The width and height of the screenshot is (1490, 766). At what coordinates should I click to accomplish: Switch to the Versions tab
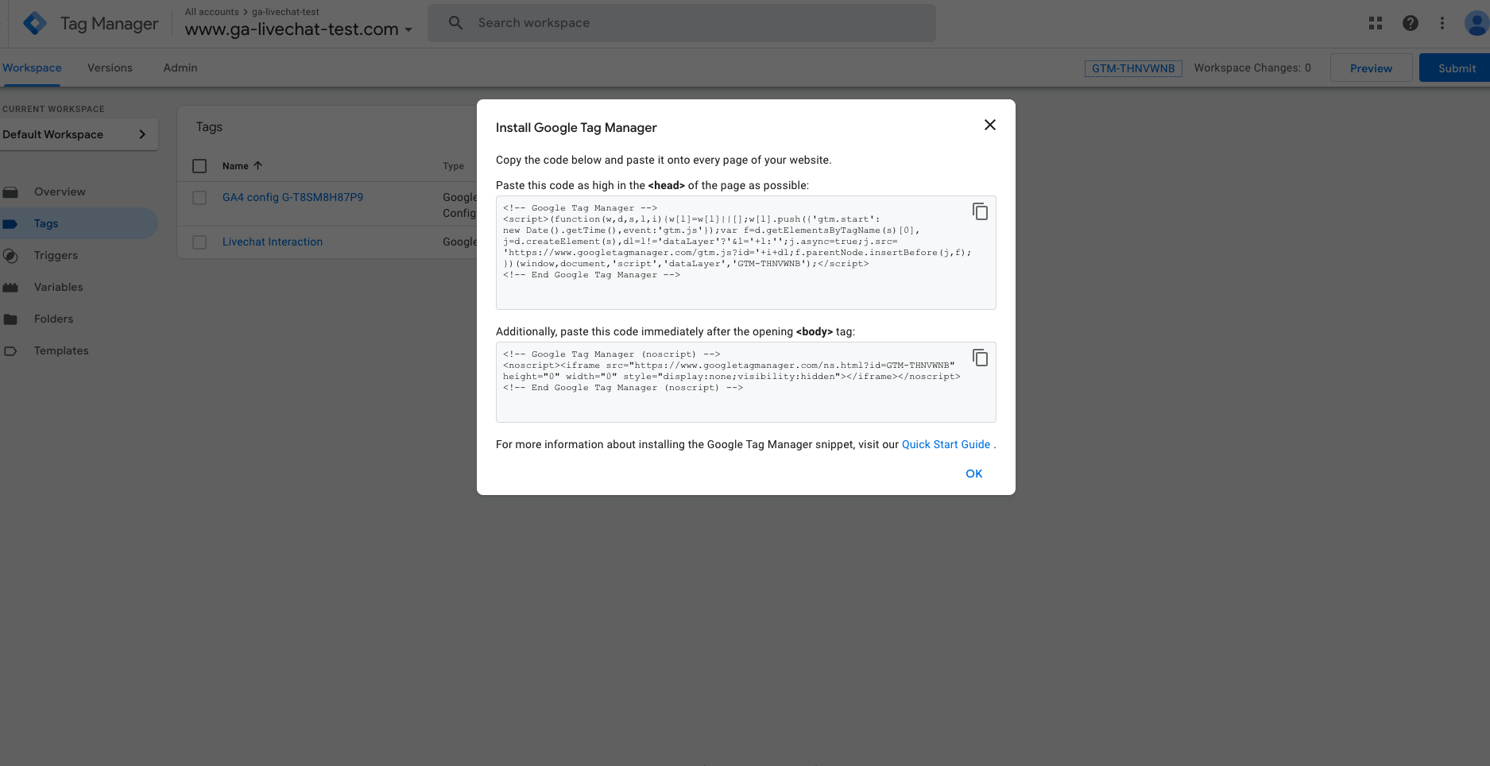(x=110, y=68)
